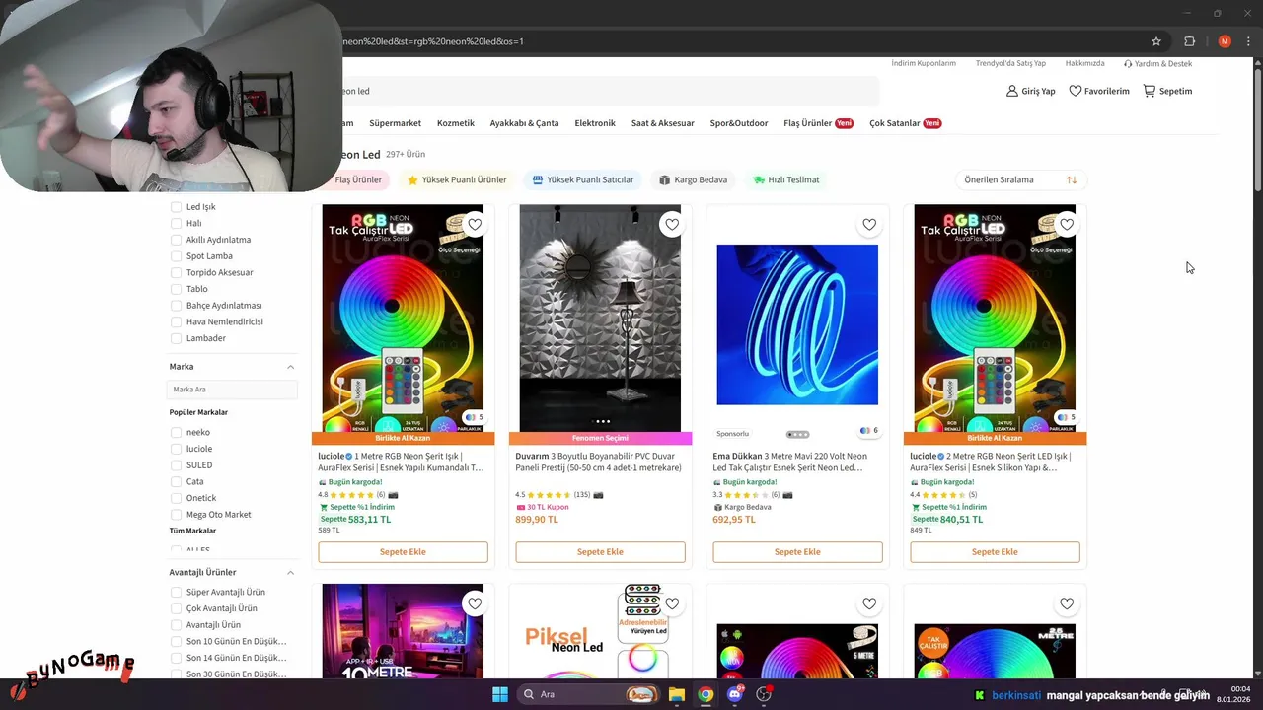
Task: Favorite the first luciole 1 Metre product
Action: (475, 225)
